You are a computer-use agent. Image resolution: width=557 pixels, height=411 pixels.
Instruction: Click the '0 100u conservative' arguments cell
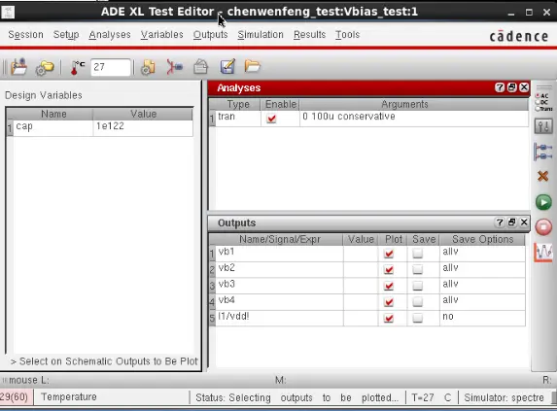pos(414,119)
